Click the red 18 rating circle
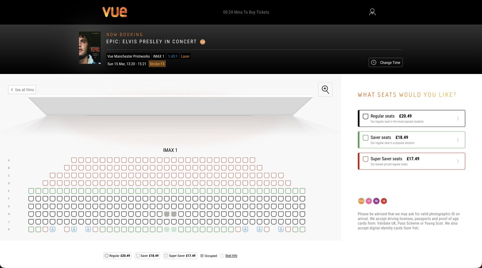Image resolution: width=482 pixels, height=268 pixels. 384,201
